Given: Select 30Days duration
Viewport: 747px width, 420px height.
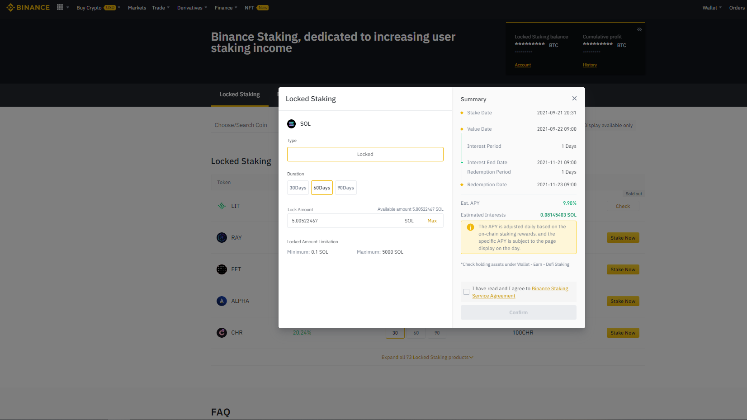Looking at the screenshot, I should tap(298, 188).
